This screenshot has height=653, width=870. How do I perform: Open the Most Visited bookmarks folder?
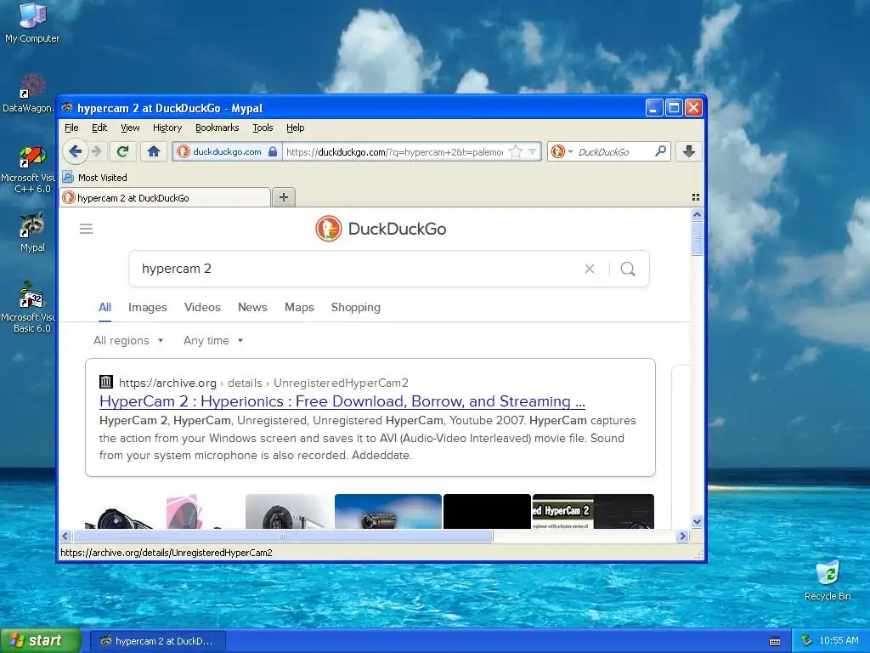[95, 177]
